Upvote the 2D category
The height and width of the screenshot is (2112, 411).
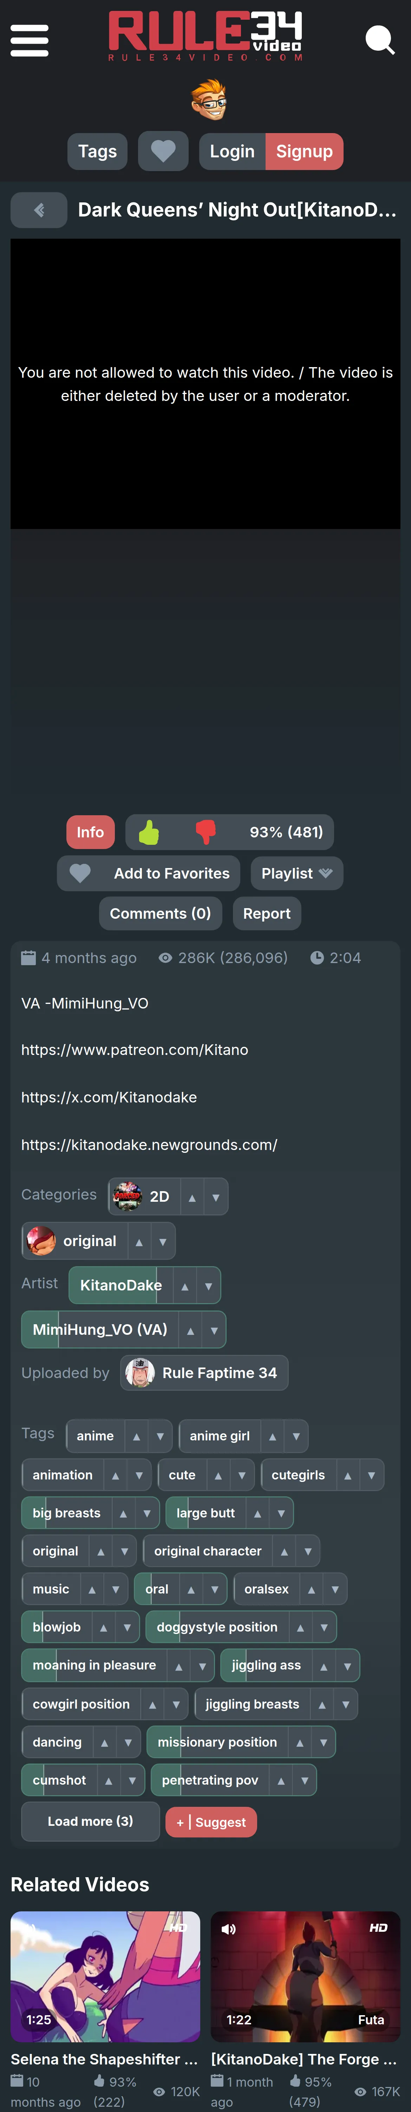191,1197
